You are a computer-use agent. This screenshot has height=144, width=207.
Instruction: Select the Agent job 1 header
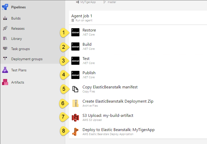(x=82, y=16)
